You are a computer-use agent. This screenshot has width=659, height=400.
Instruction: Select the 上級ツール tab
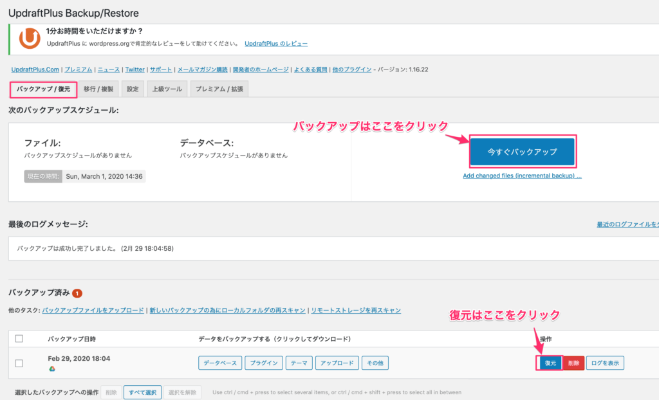[x=167, y=89]
